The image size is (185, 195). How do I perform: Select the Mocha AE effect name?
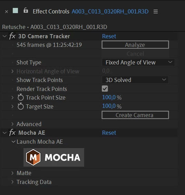pos(32,133)
